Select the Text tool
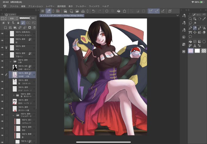Viewport: 207px width, 144px height. coord(195,46)
